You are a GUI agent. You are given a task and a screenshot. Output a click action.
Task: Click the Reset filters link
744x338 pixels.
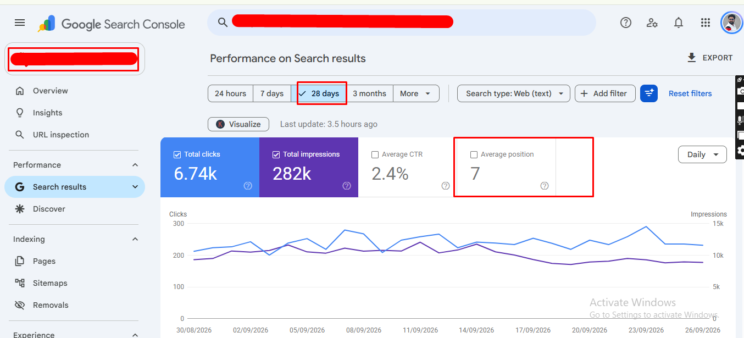[x=690, y=93]
